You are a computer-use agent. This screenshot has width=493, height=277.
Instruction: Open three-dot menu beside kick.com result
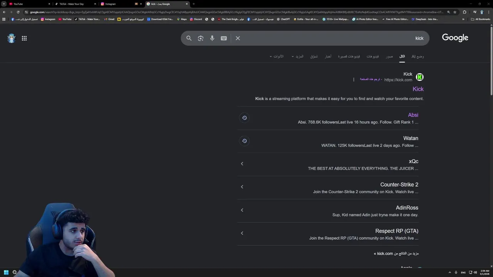point(354,80)
